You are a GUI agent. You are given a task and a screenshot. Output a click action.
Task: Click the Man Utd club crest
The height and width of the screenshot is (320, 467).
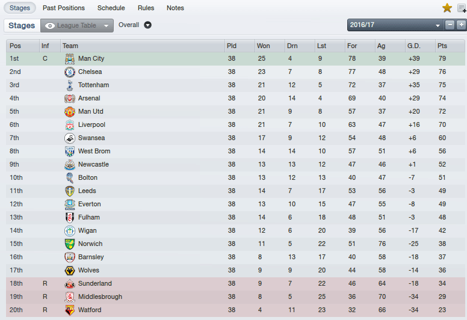(x=69, y=112)
